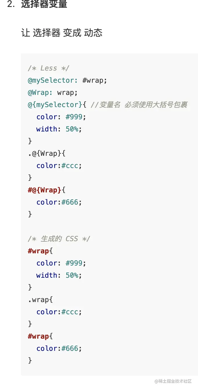Click the list number 2. marker
This screenshot has width=198, height=390.
click(11, 4)
